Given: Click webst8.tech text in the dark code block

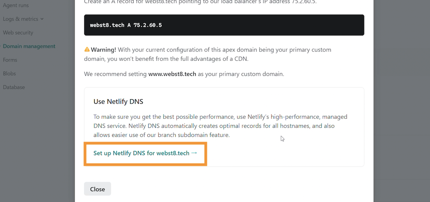Looking at the screenshot, I should click(x=107, y=25).
